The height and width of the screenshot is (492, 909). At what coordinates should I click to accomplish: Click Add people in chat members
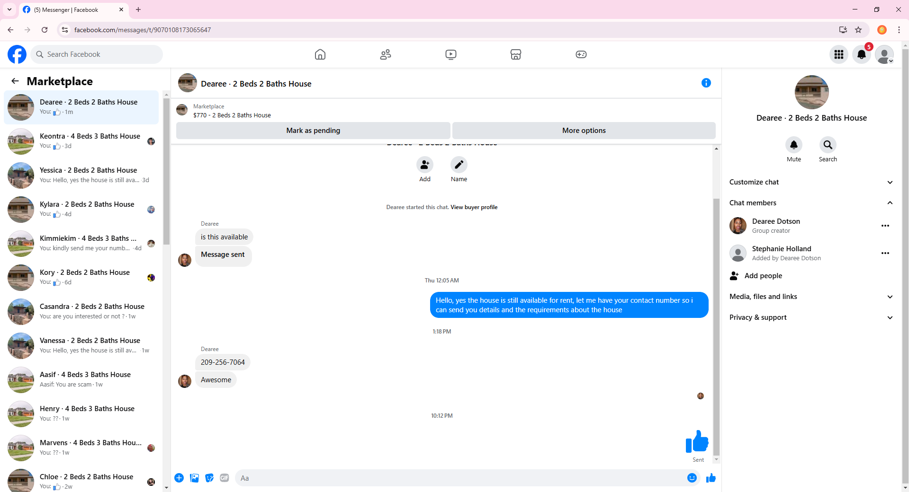[763, 276]
